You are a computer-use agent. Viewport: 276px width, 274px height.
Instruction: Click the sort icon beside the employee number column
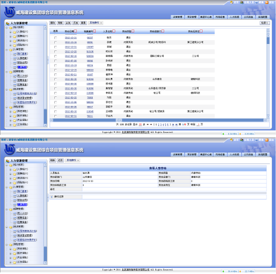tap(94, 31)
